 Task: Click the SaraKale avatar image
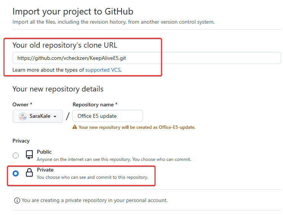[23, 116]
